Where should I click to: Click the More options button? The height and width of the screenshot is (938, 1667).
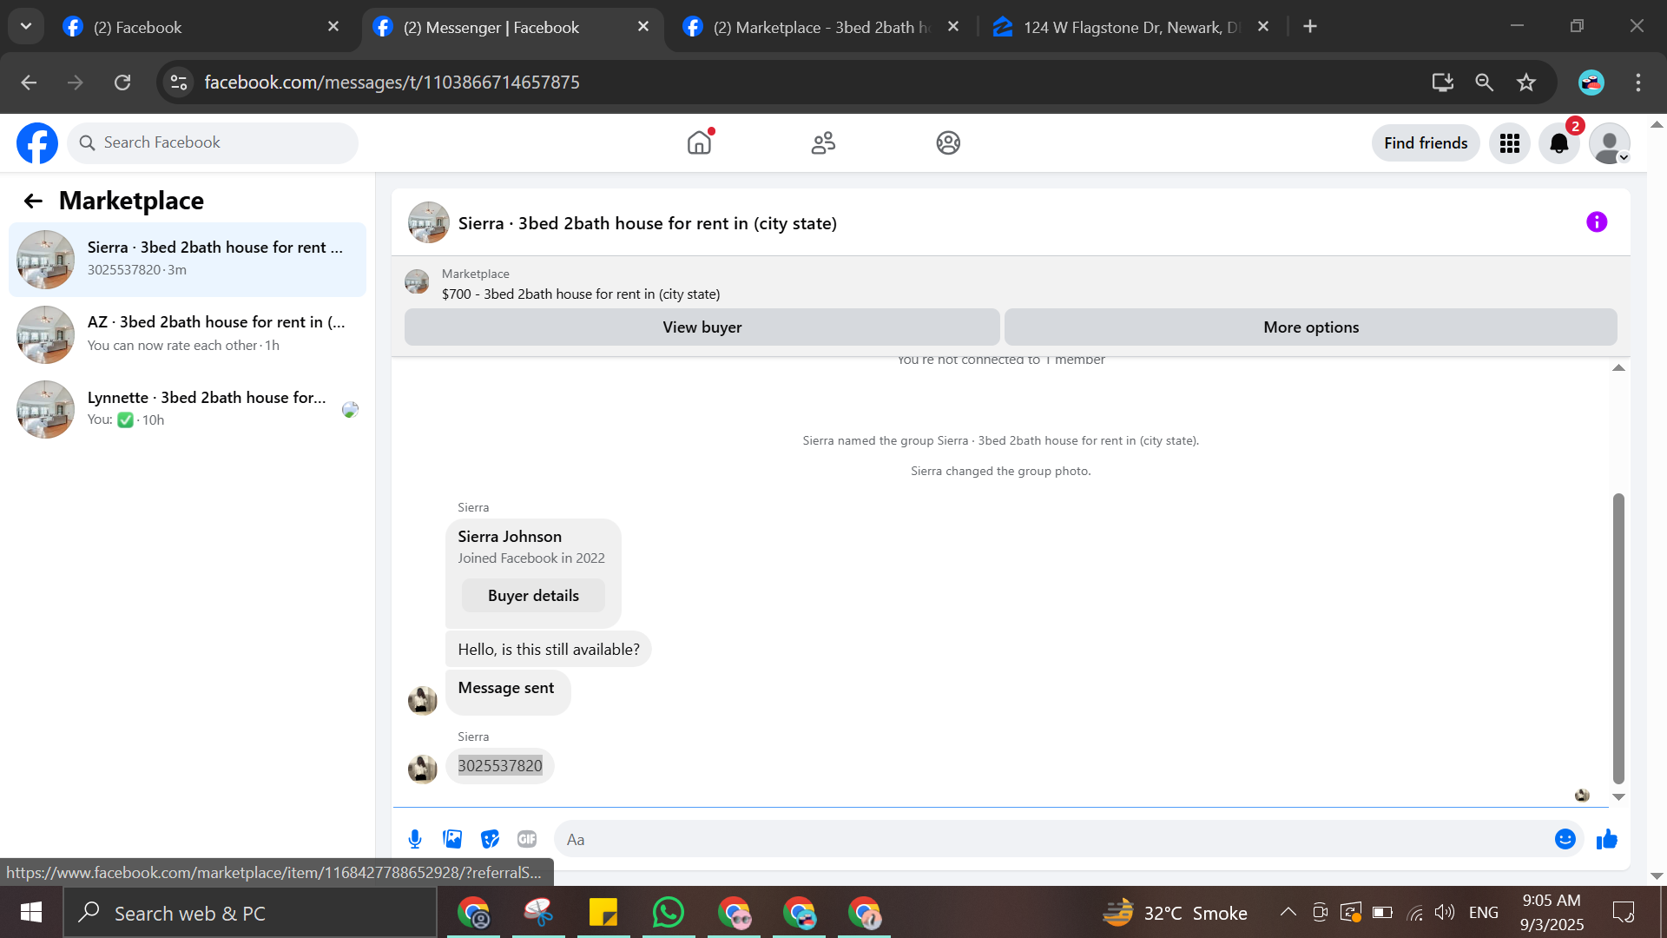coord(1311,327)
